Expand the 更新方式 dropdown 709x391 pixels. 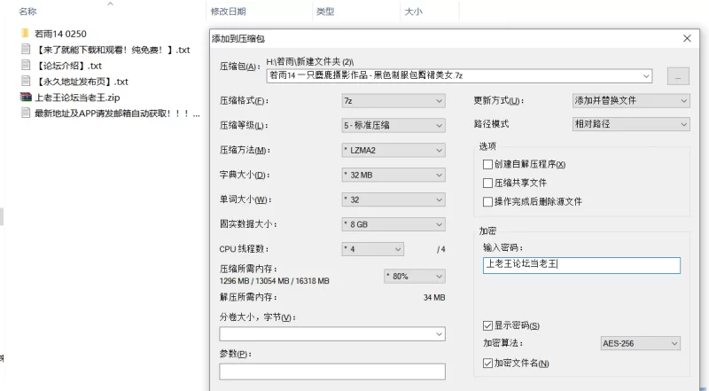click(x=630, y=100)
